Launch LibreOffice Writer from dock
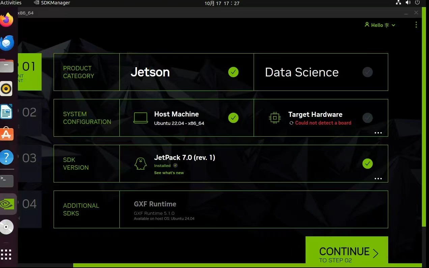429x268 pixels. (x=6, y=111)
